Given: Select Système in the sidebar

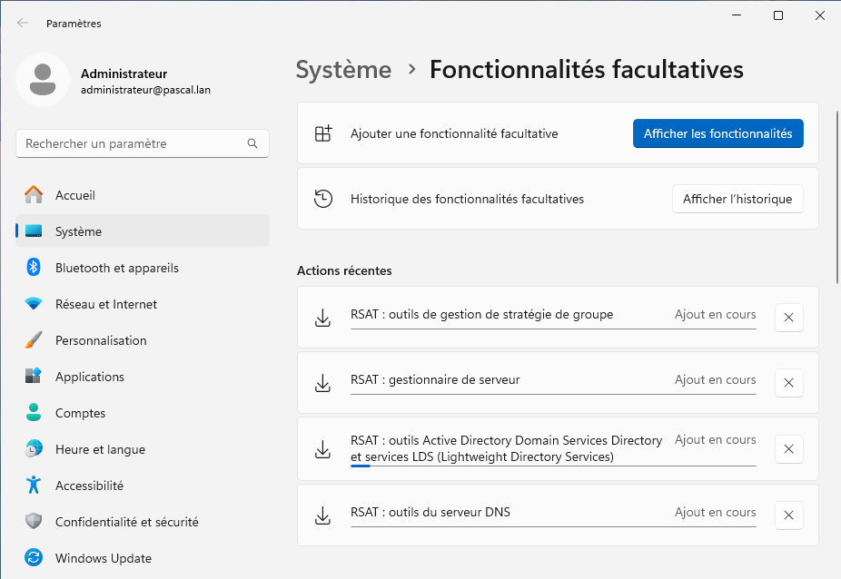Looking at the screenshot, I should 143,231.
